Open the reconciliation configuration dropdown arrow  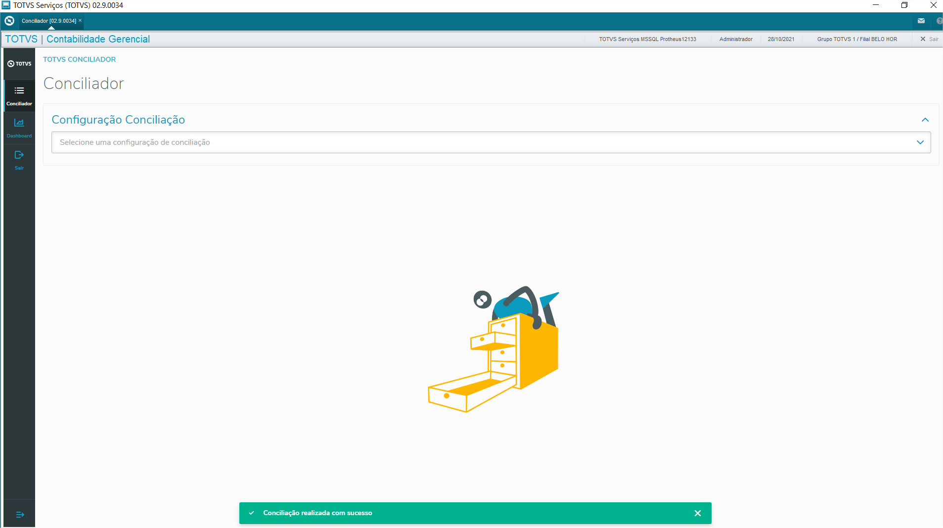tap(920, 142)
